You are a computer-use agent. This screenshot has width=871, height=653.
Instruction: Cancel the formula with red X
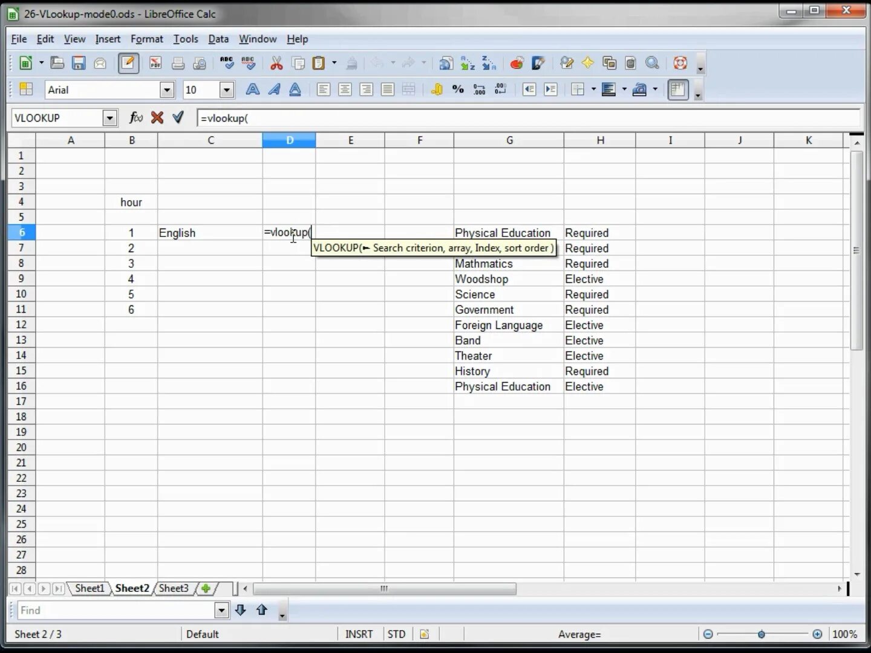click(157, 117)
